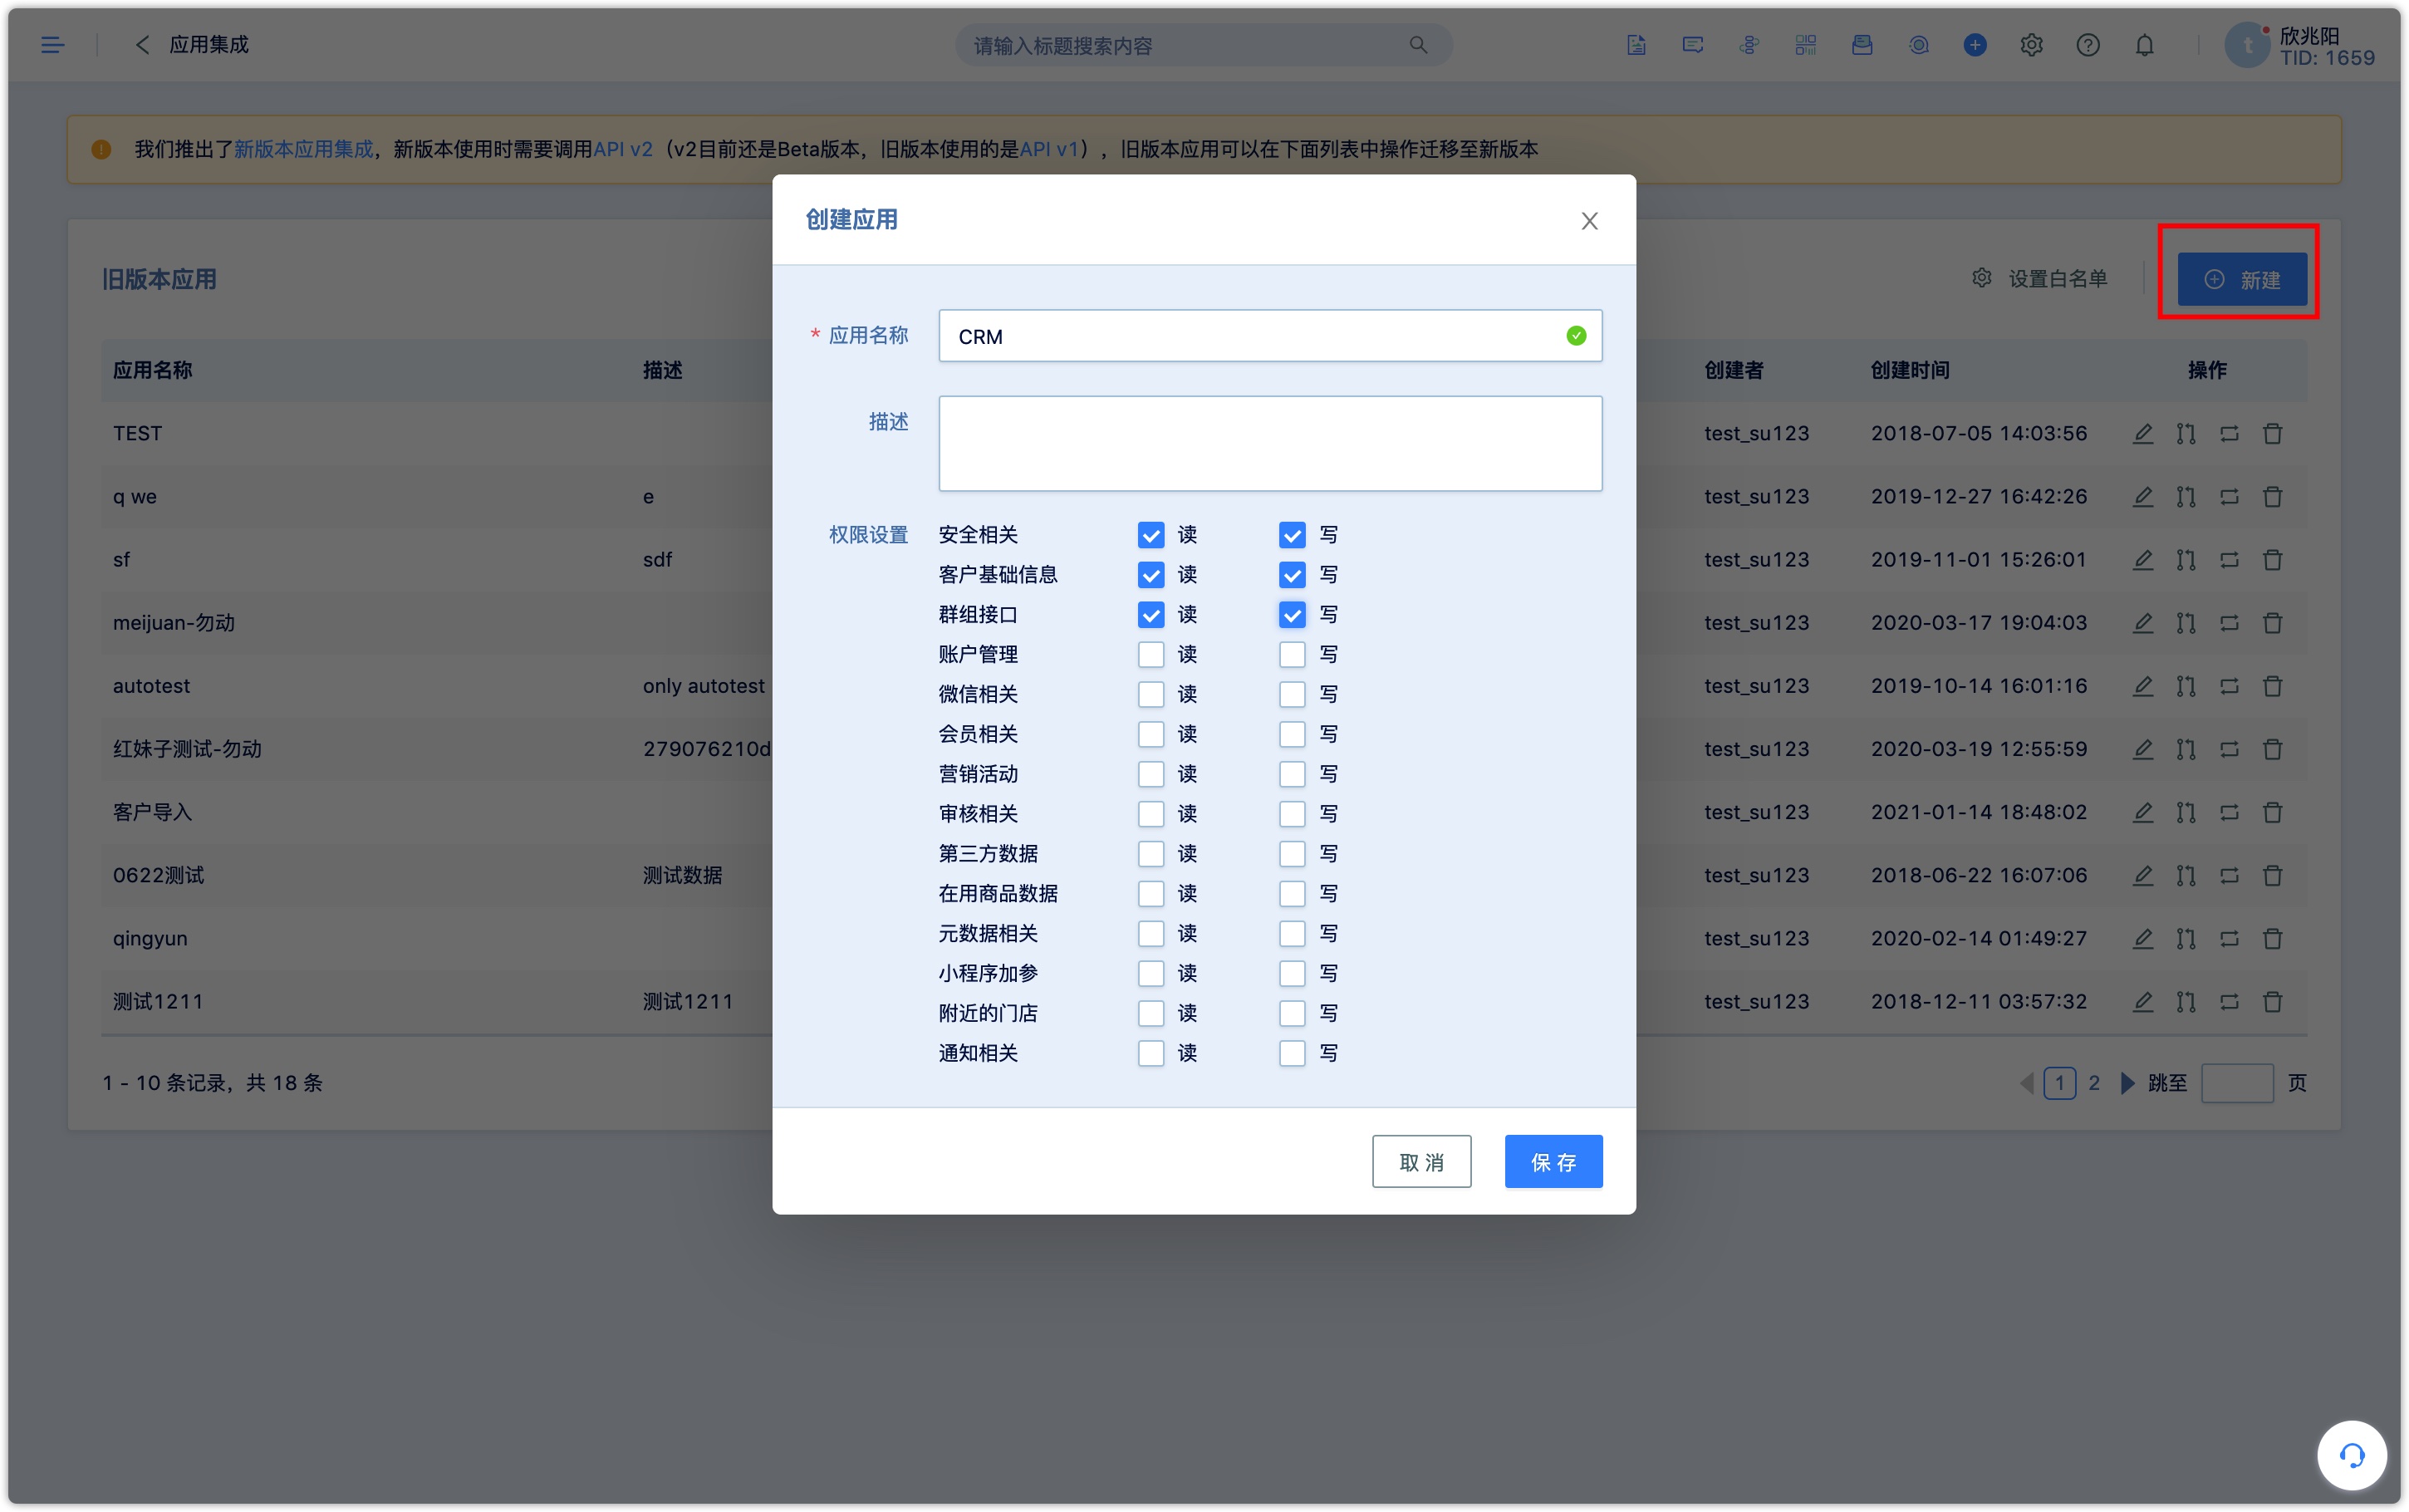Close the 创建应用 dialog
Screen dimensions: 2409x1512
pos(1589,221)
